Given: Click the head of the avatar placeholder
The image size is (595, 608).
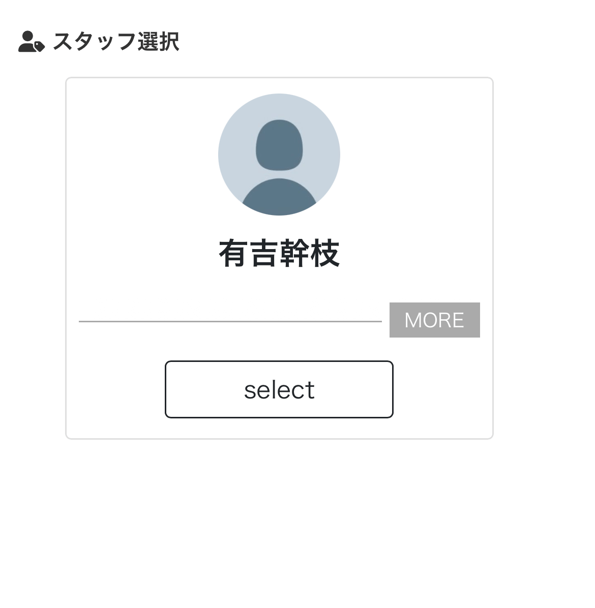Looking at the screenshot, I should pyautogui.click(x=279, y=145).
